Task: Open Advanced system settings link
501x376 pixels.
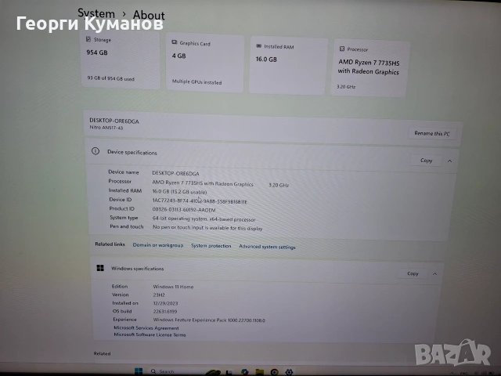Action: (x=267, y=247)
